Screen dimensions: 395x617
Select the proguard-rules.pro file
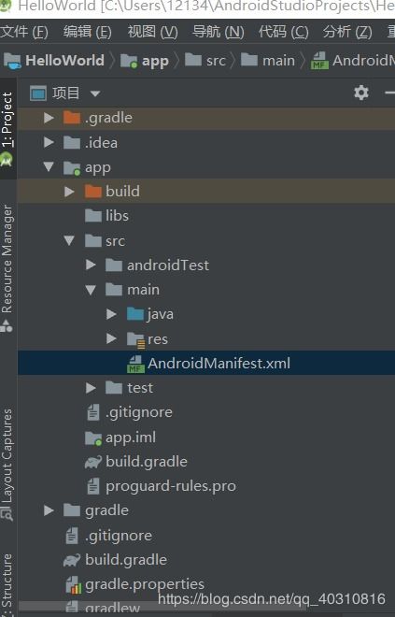171,486
